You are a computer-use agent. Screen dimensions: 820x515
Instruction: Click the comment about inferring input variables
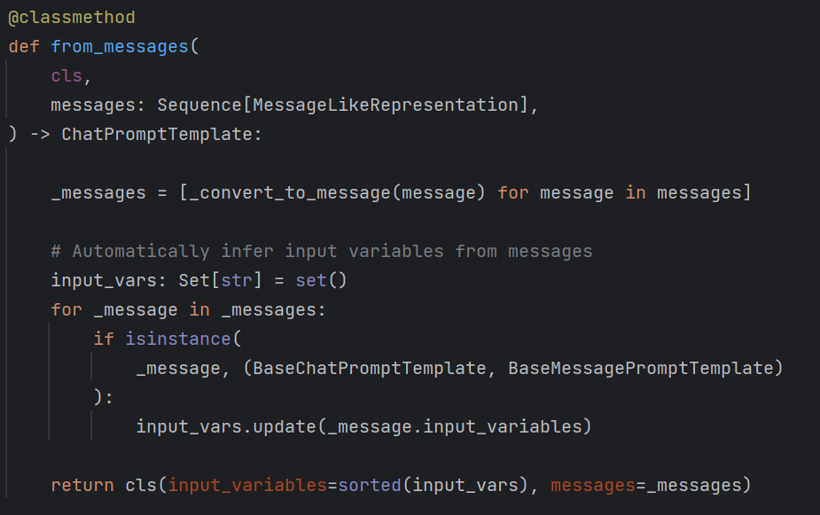321,251
